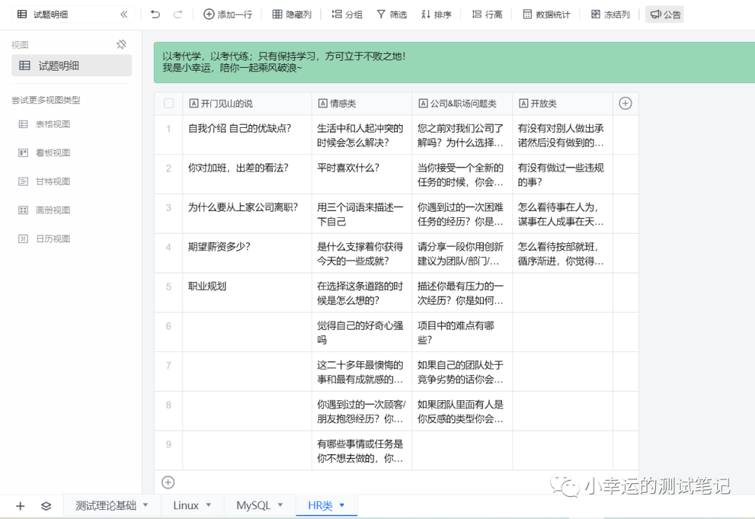
Task: Select cell 为什么要从上家公司离职?
Action: (247, 214)
